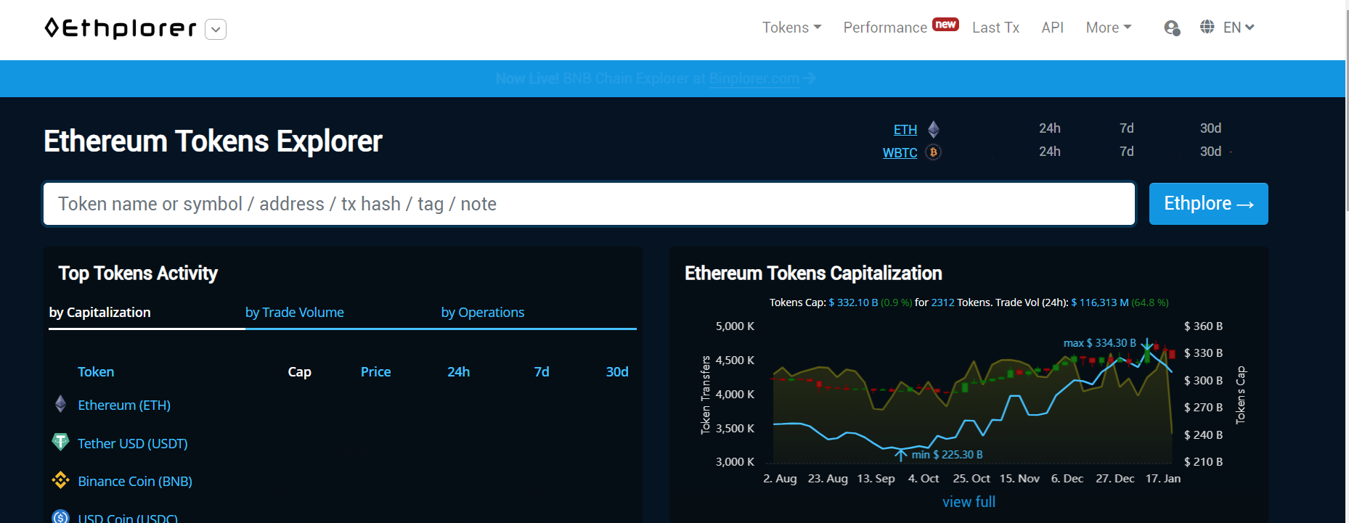Sort by the 24h column in token table
Viewport: 1349px width, 523px height.
tap(458, 372)
